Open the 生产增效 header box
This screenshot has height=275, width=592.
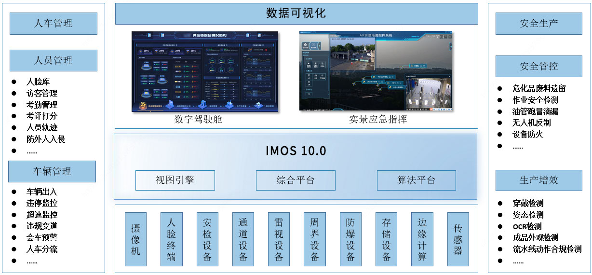[x=539, y=180]
